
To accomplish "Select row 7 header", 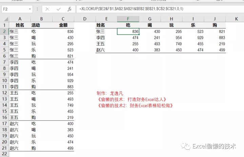I will pos(4,62).
